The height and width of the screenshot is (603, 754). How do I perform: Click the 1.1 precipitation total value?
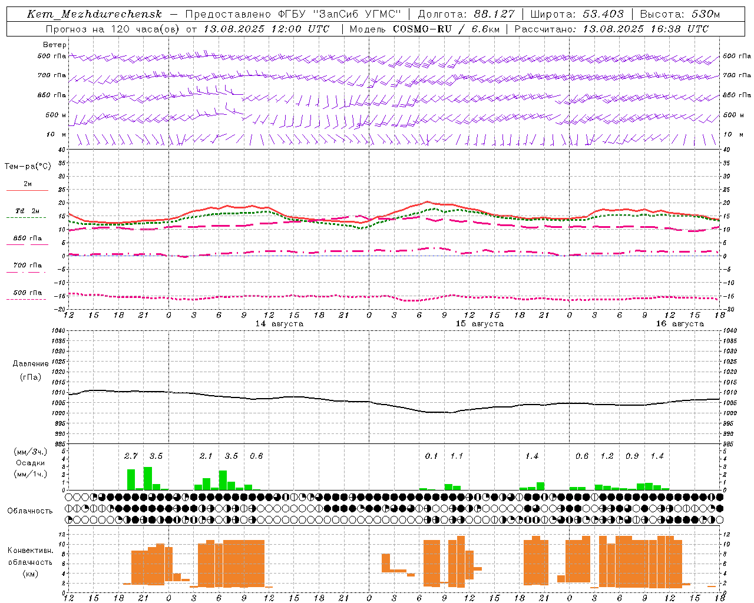click(457, 456)
